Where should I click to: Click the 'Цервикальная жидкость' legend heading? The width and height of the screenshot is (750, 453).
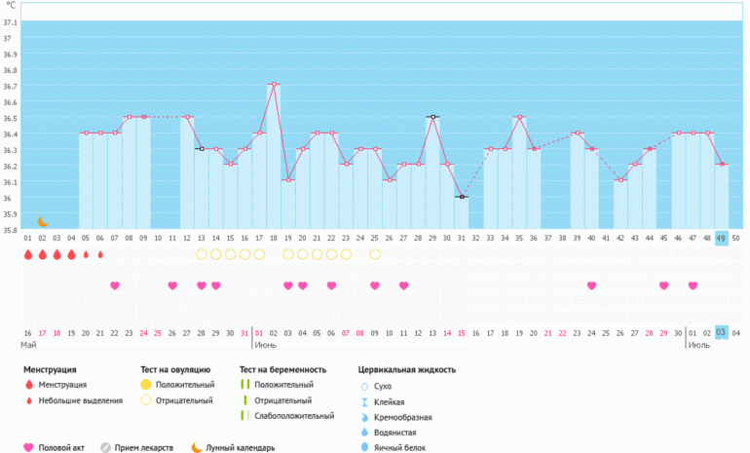[x=407, y=370]
